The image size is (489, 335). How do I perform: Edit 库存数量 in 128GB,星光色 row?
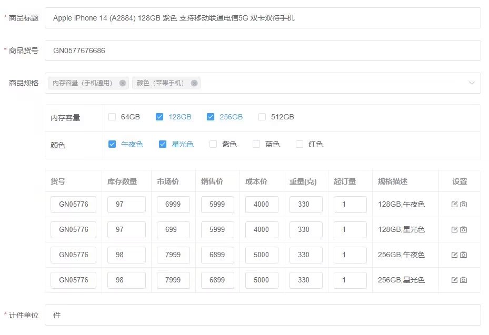(126, 230)
